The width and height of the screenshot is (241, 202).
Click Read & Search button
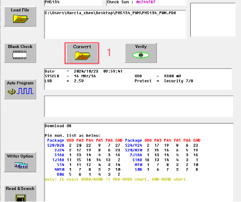(x=20, y=194)
